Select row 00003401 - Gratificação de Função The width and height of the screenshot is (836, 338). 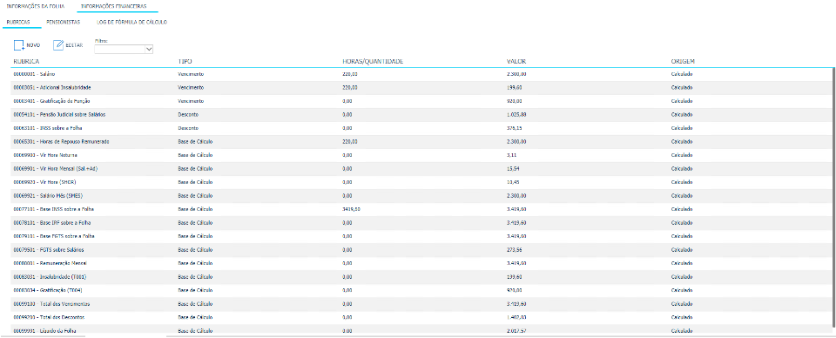pyautogui.click(x=421, y=101)
